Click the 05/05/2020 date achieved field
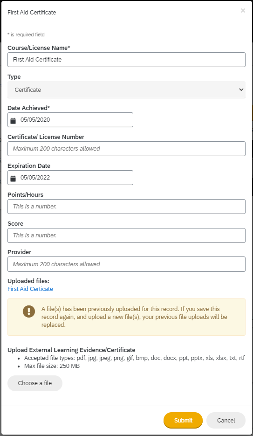The height and width of the screenshot is (436, 253). pos(70,120)
